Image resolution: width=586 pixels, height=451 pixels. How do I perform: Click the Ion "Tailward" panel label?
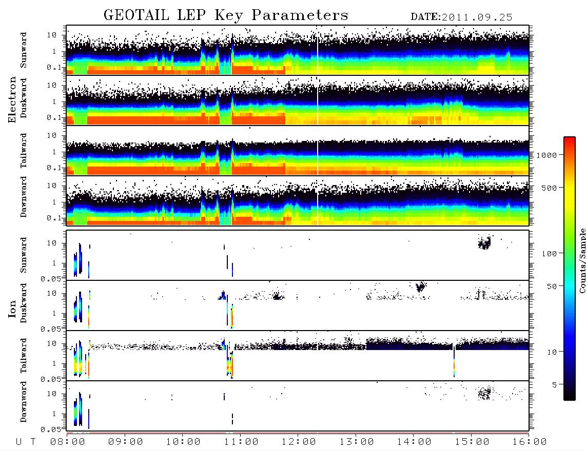pyautogui.click(x=24, y=356)
